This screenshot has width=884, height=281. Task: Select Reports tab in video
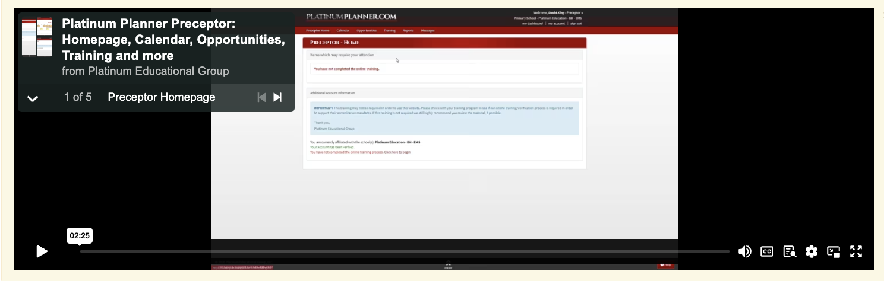pos(408,30)
